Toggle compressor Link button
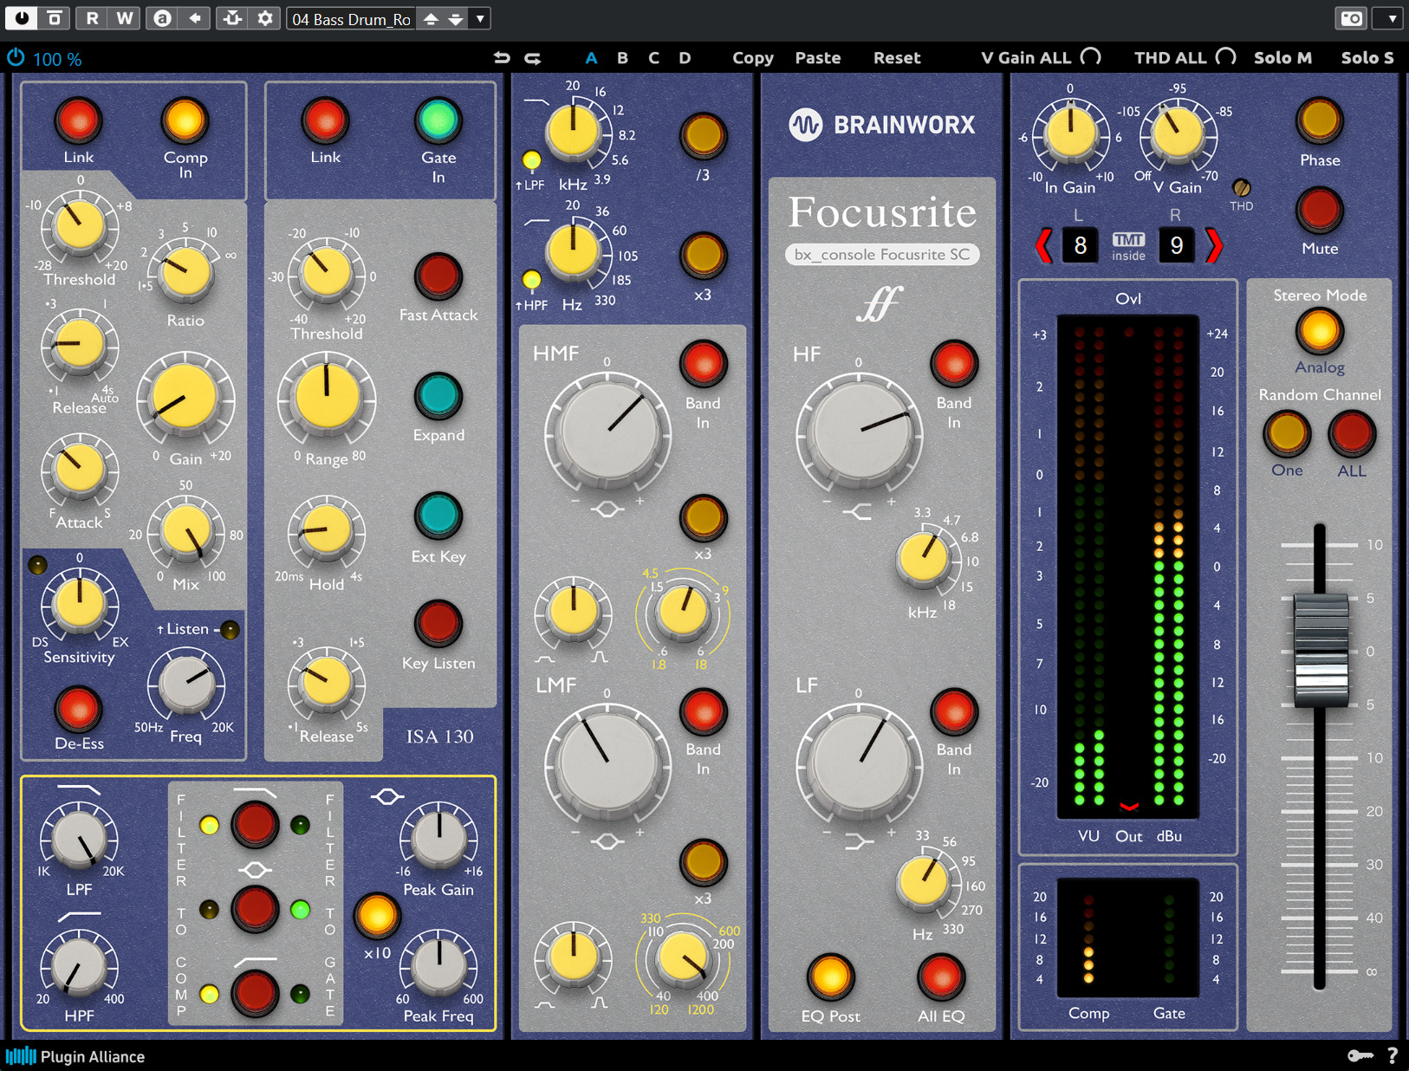1409x1071 pixels. click(78, 120)
